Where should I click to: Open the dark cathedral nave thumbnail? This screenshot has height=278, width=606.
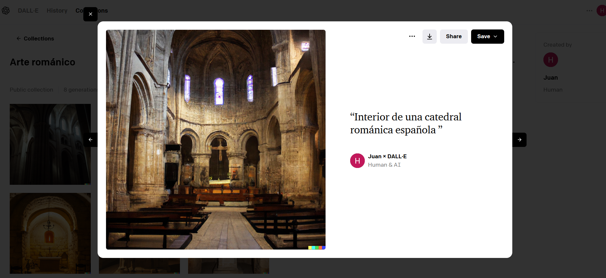[x=50, y=144]
